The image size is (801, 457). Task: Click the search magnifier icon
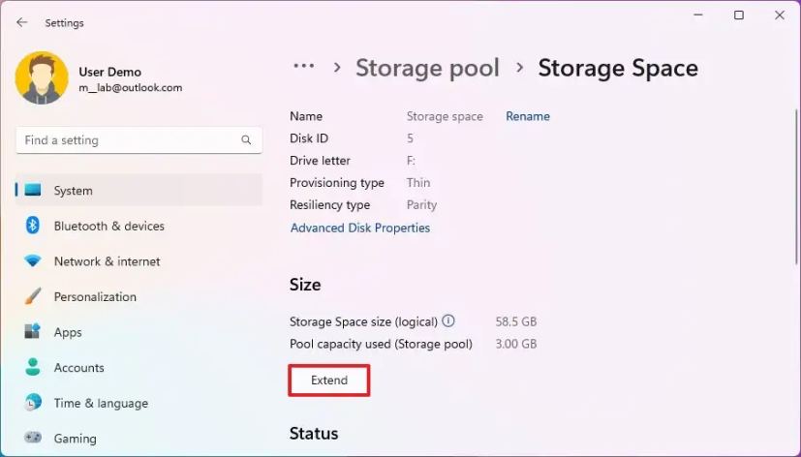tap(246, 140)
